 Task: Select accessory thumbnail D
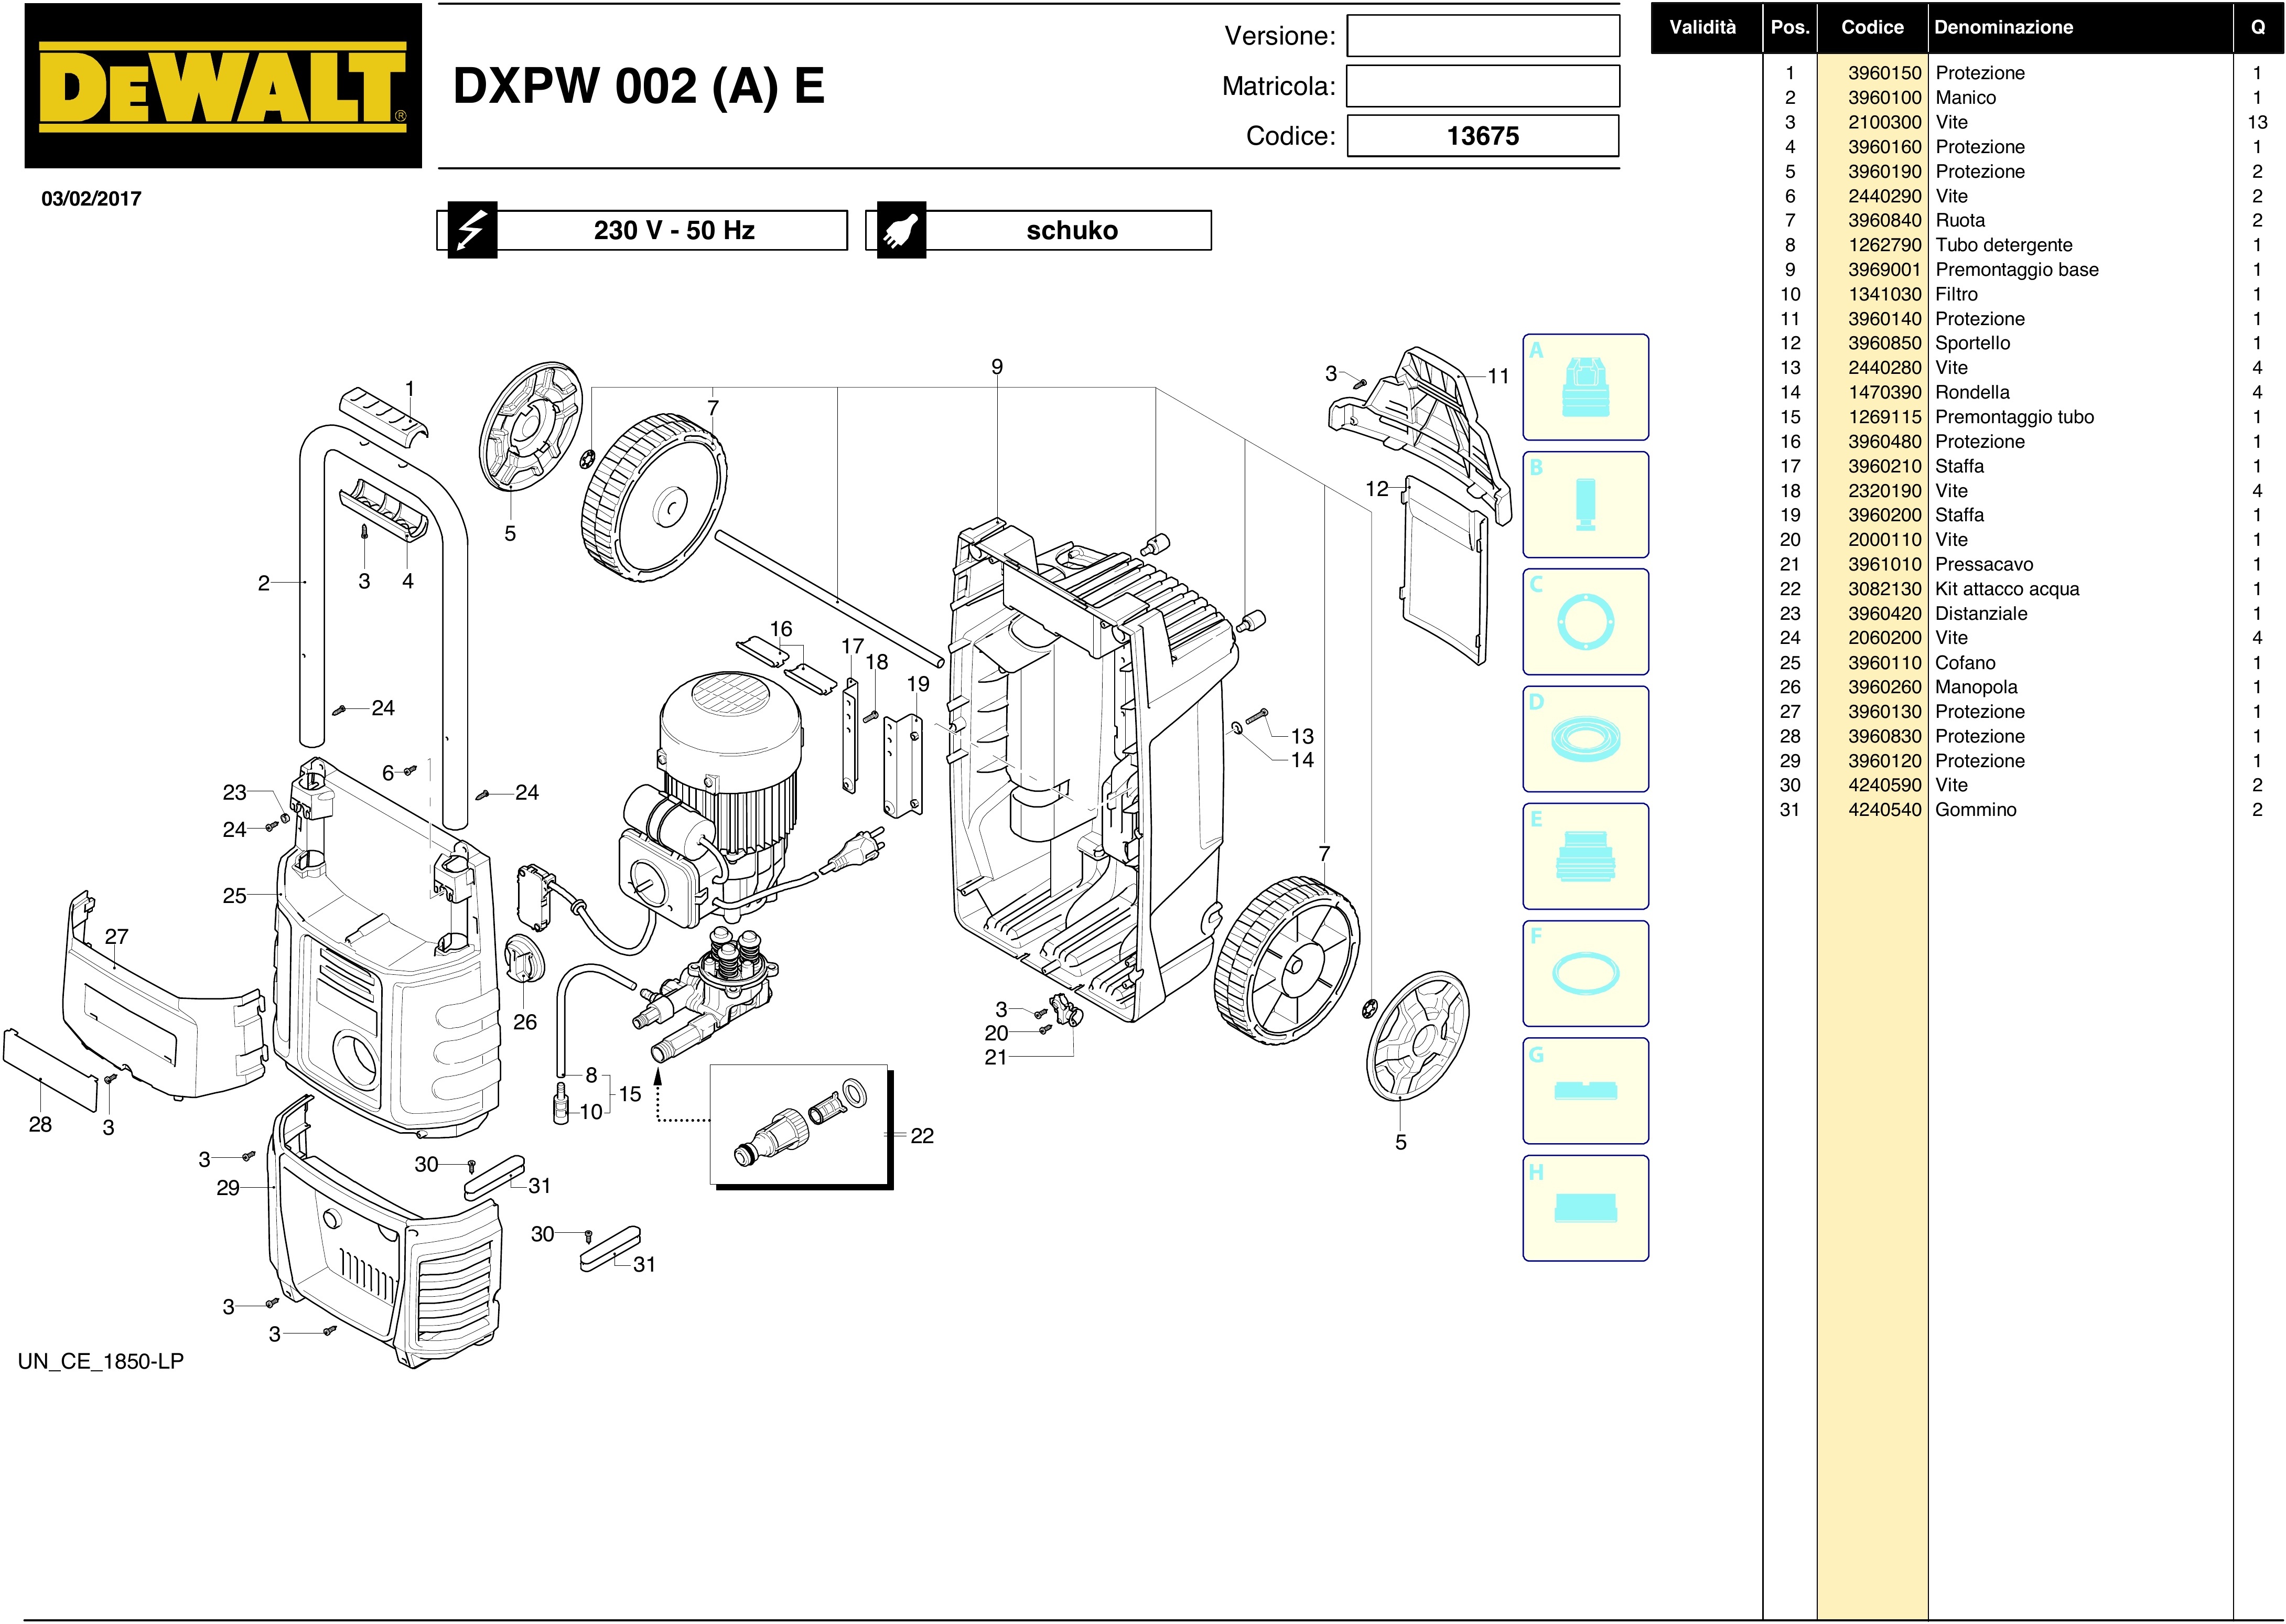pyautogui.click(x=1585, y=739)
